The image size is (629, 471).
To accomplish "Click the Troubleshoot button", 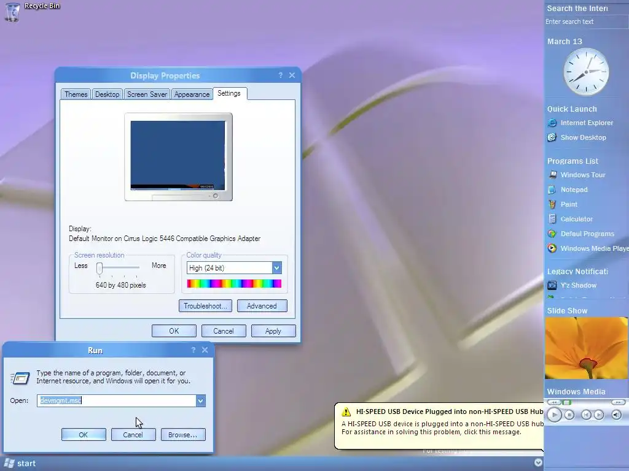I will click(x=205, y=305).
